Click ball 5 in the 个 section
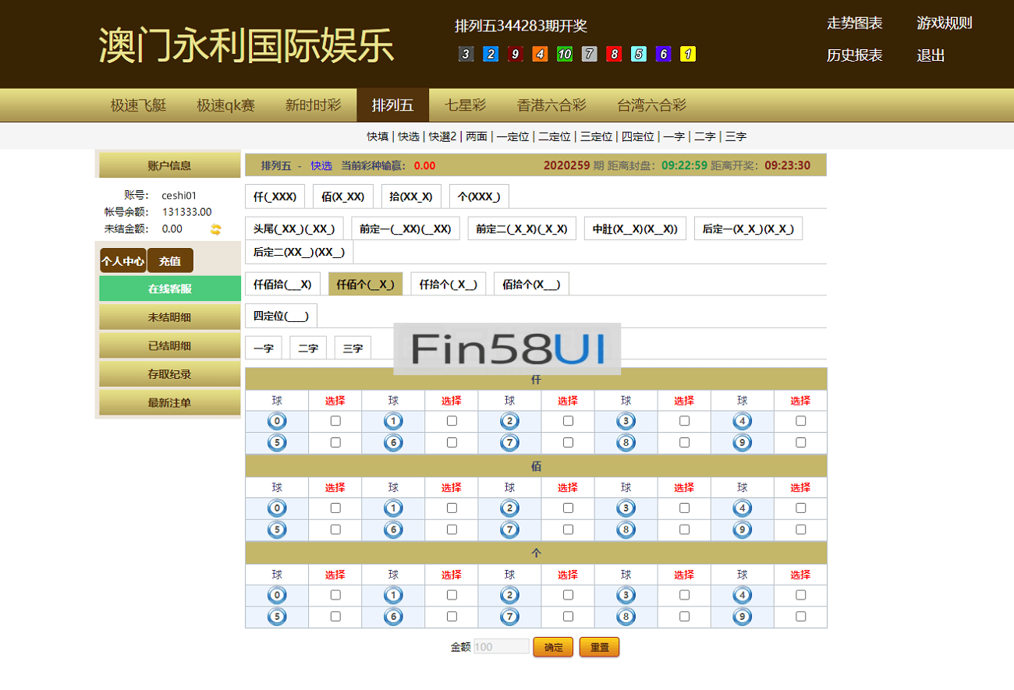1014x690 pixels. [277, 616]
